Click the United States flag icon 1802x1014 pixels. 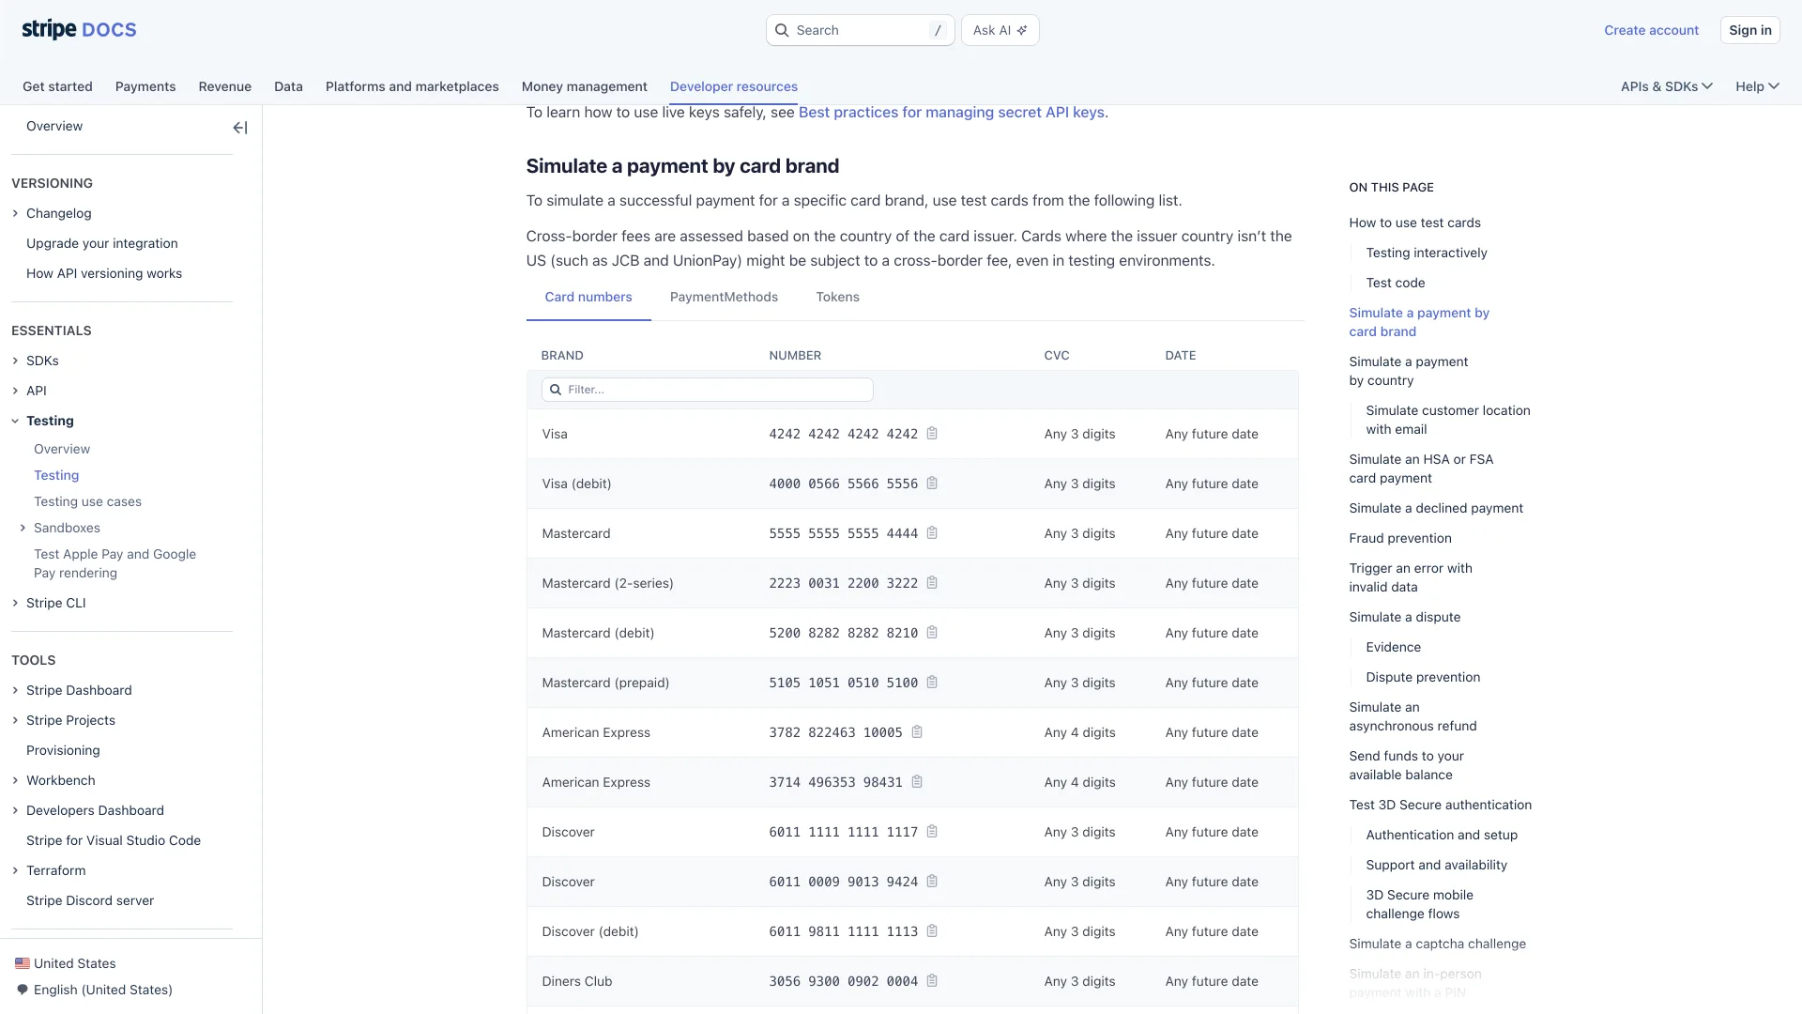tap(23, 963)
